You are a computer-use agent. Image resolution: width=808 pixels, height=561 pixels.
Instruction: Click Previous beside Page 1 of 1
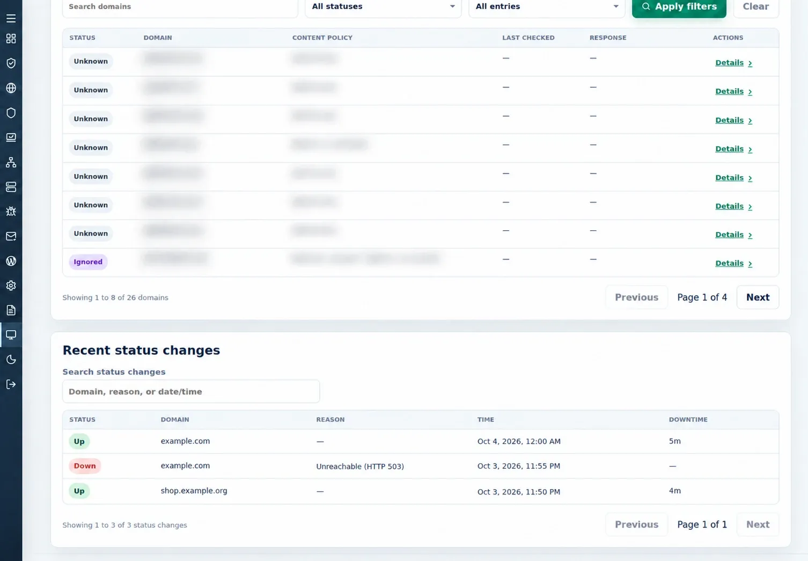(636, 524)
